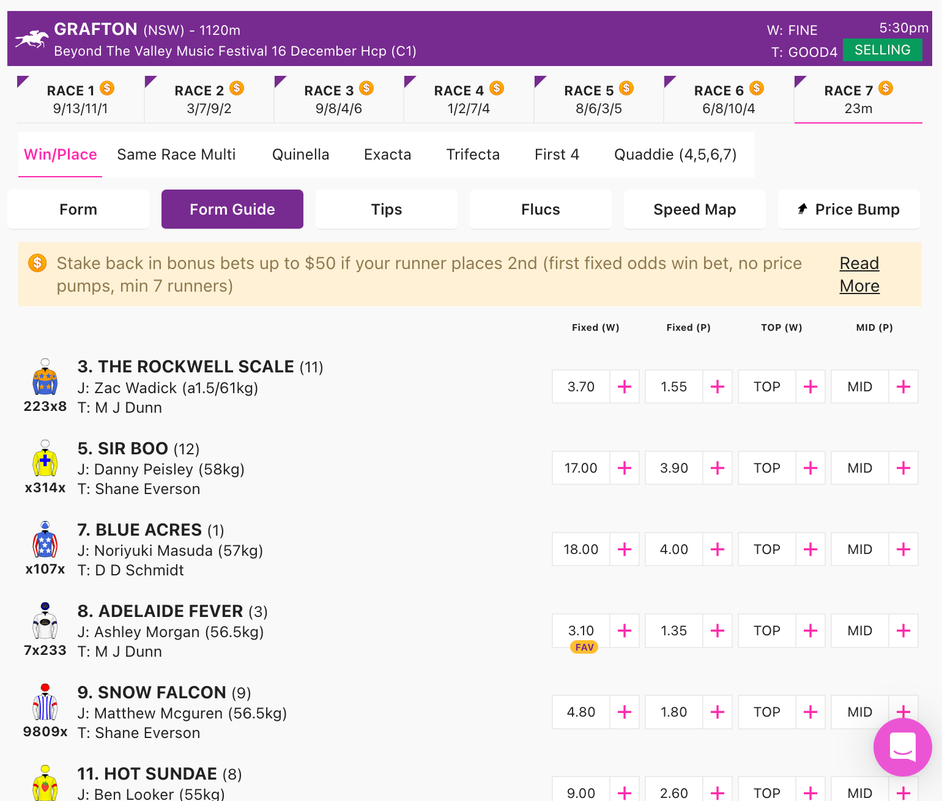Click Blue Acres jockey silks icon
The height and width of the screenshot is (801, 942).
(x=45, y=539)
